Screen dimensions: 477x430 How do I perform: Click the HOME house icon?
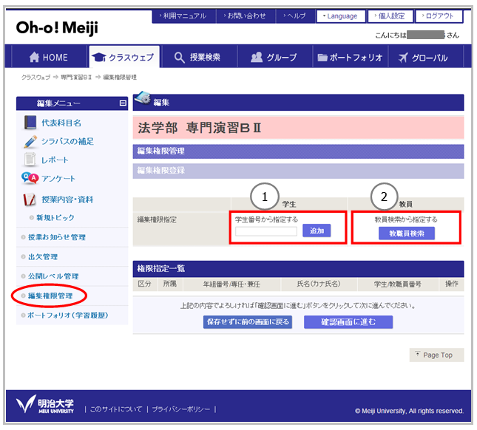pyautogui.click(x=34, y=57)
